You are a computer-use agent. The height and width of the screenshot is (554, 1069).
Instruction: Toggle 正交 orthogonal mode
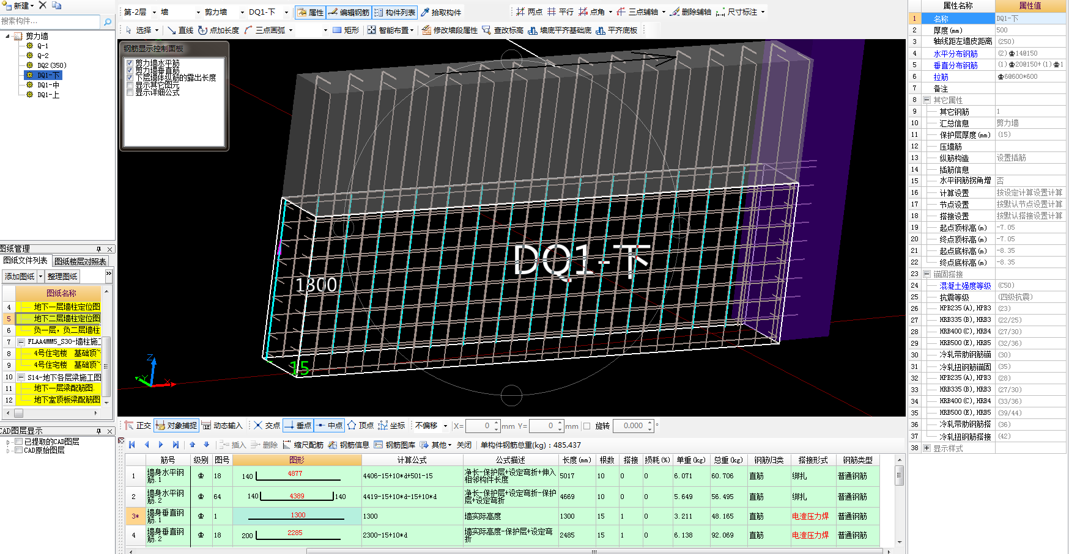[138, 426]
